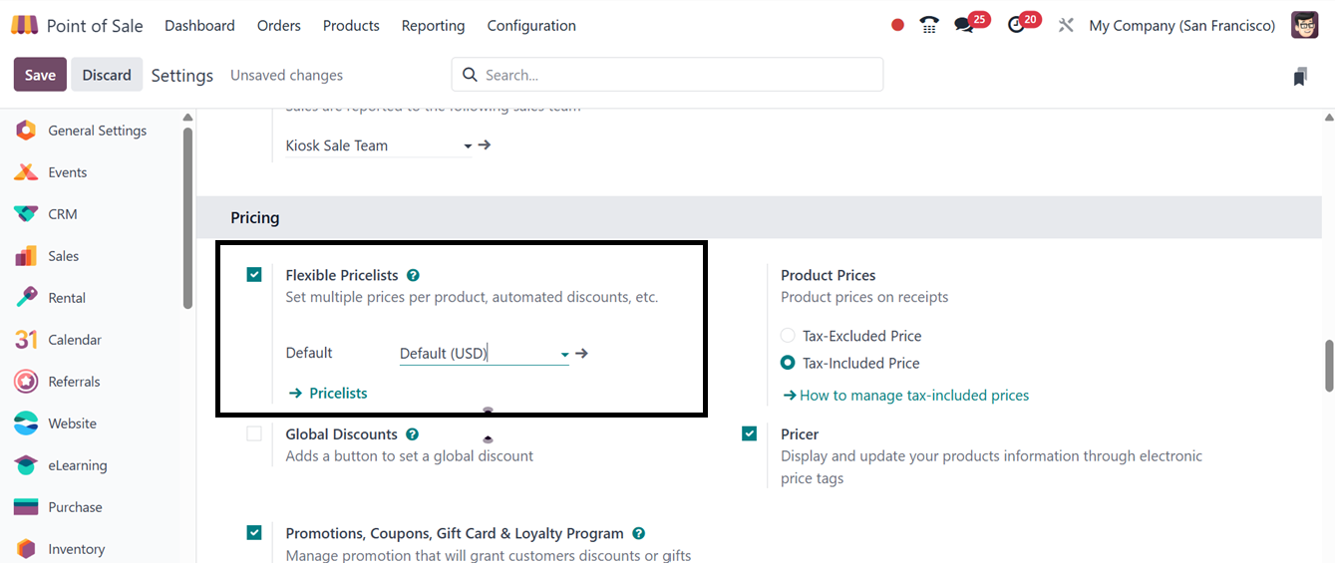Screen dimensions: 1335x563
Task: Enable the Global Discounts checkbox
Action: (x=254, y=434)
